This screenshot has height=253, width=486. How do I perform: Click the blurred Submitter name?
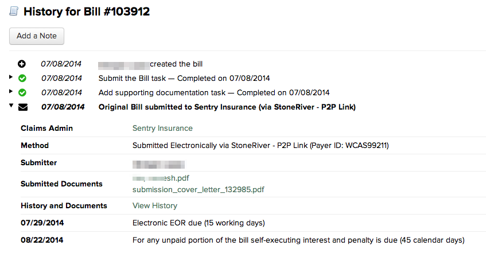coord(159,165)
